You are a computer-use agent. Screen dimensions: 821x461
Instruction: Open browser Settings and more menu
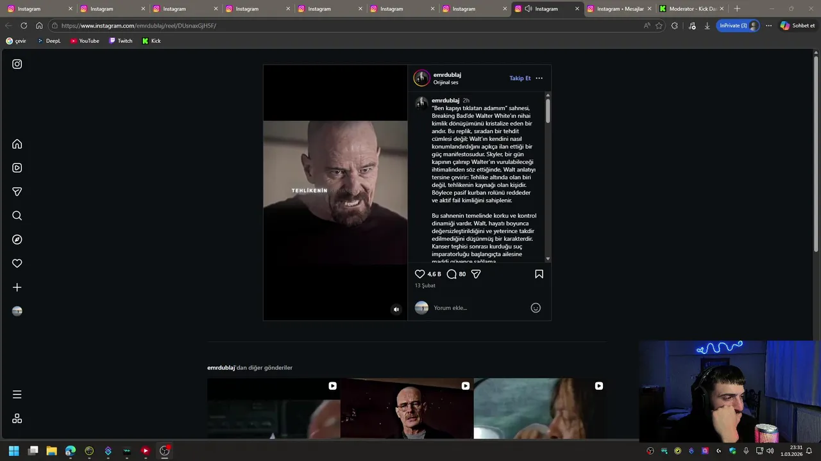pyautogui.click(x=768, y=26)
